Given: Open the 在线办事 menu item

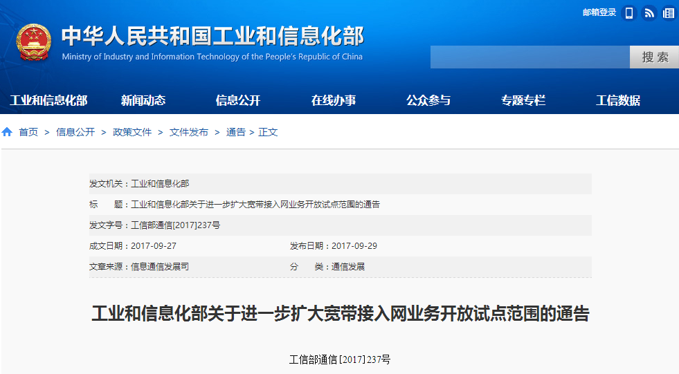Looking at the screenshot, I should click(334, 100).
